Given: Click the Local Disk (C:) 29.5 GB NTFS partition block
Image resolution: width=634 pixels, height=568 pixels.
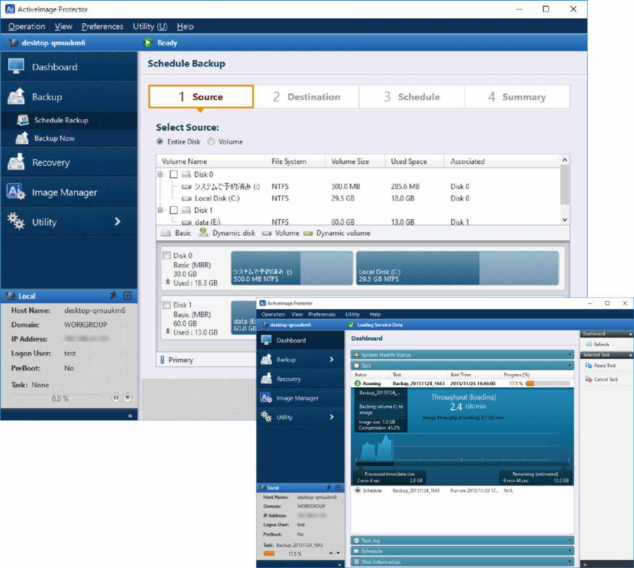Looking at the screenshot, I should click(457, 268).
